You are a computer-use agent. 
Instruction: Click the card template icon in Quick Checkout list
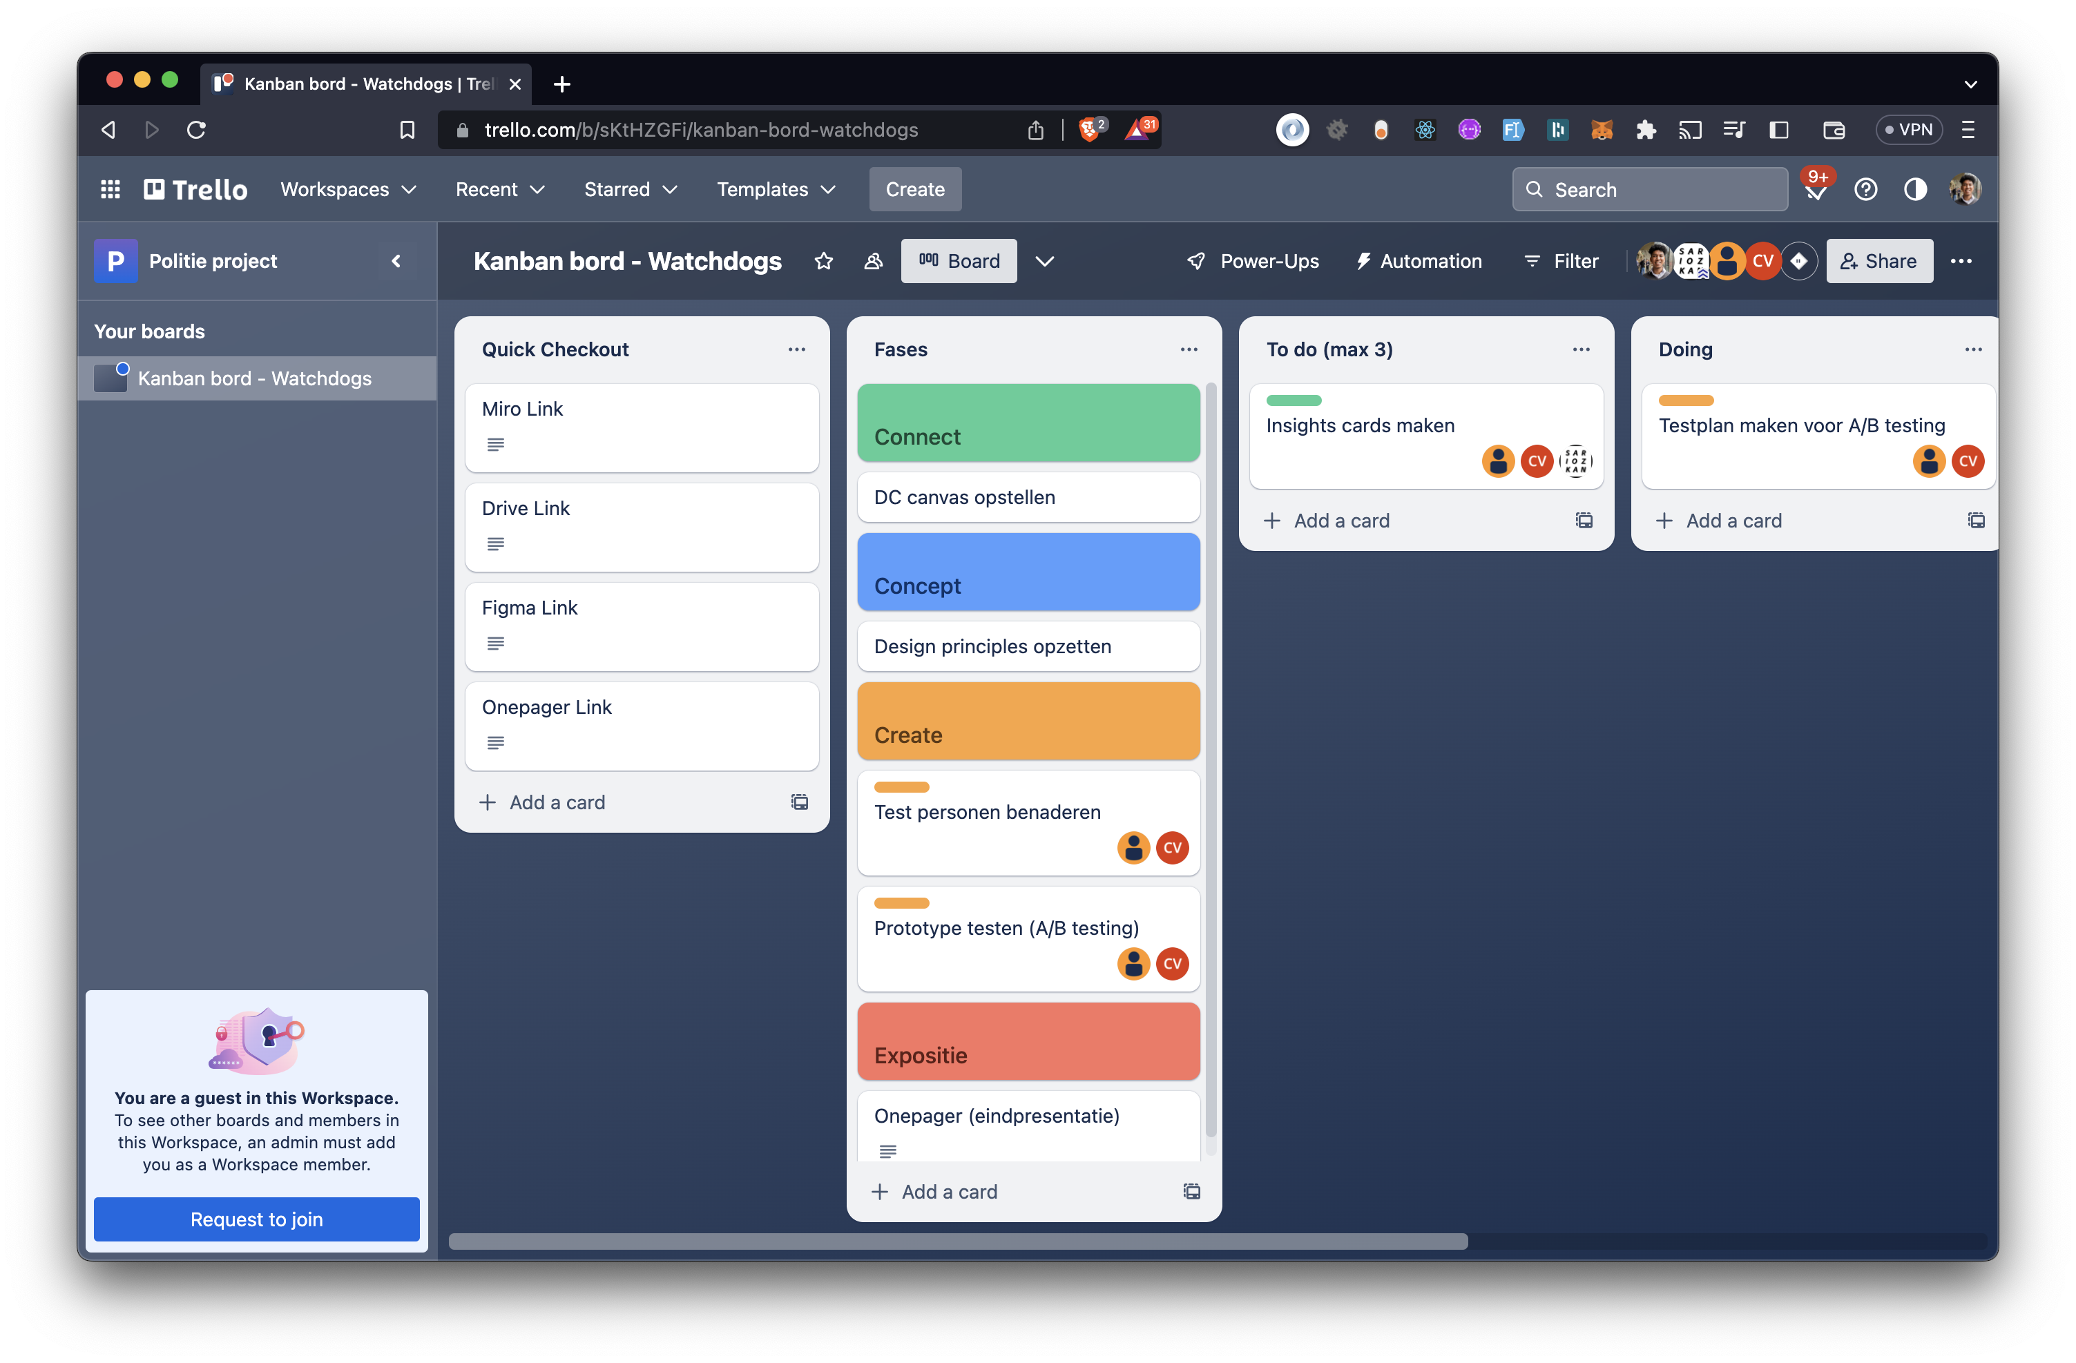tap(799, 802)
